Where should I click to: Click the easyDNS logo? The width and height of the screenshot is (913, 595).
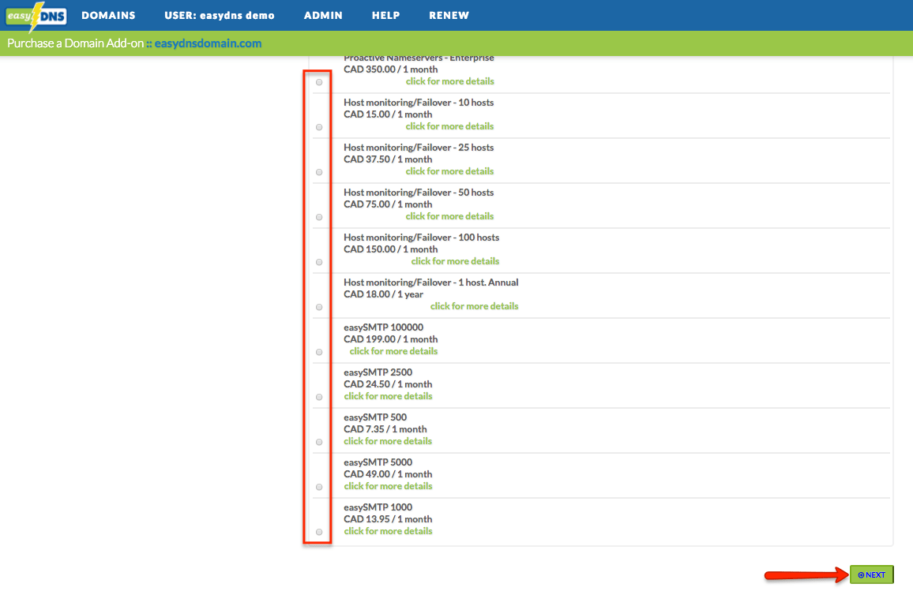36,16
